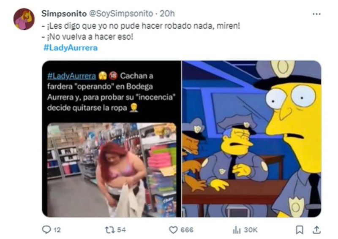Like the tweet with the heart icon
The width and height of the screenshot is (338, 239).
point(173,230)
